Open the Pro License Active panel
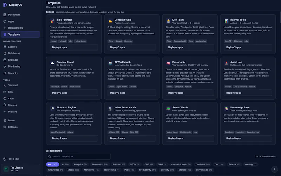 point(21,169)
